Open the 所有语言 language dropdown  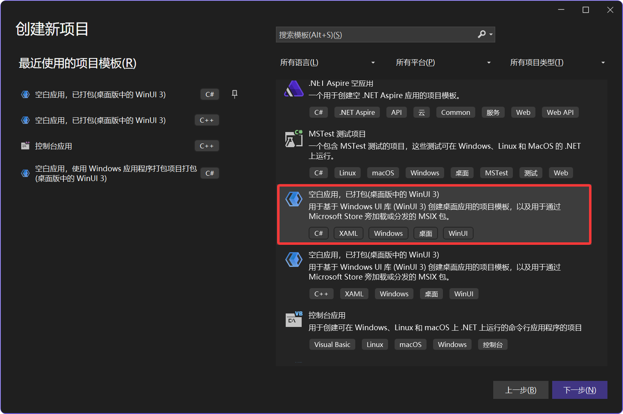(x=327, y=63)
